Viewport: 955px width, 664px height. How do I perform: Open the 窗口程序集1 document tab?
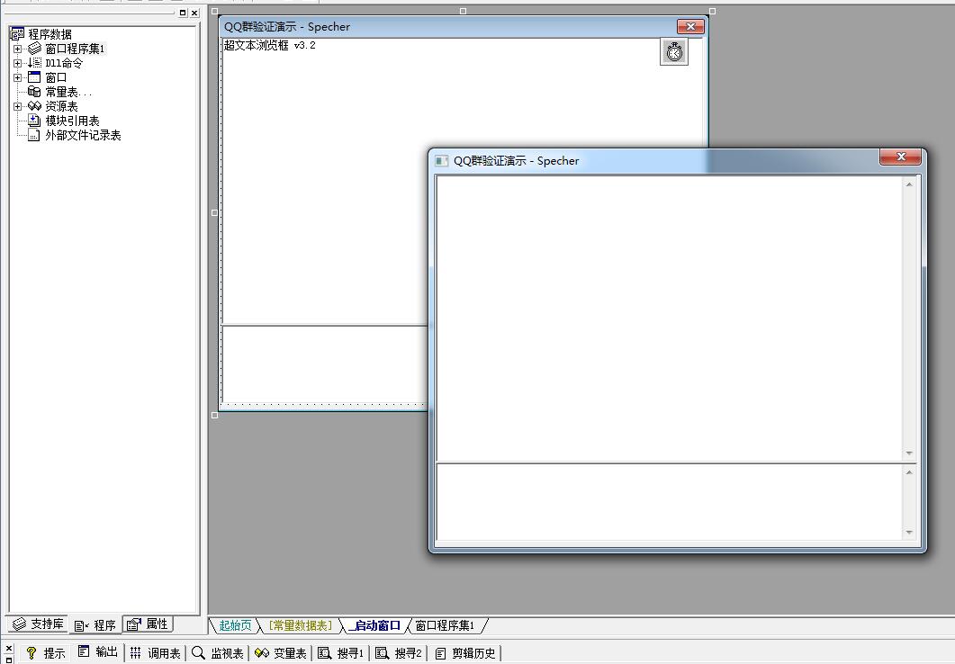click(x=445, y=625)
